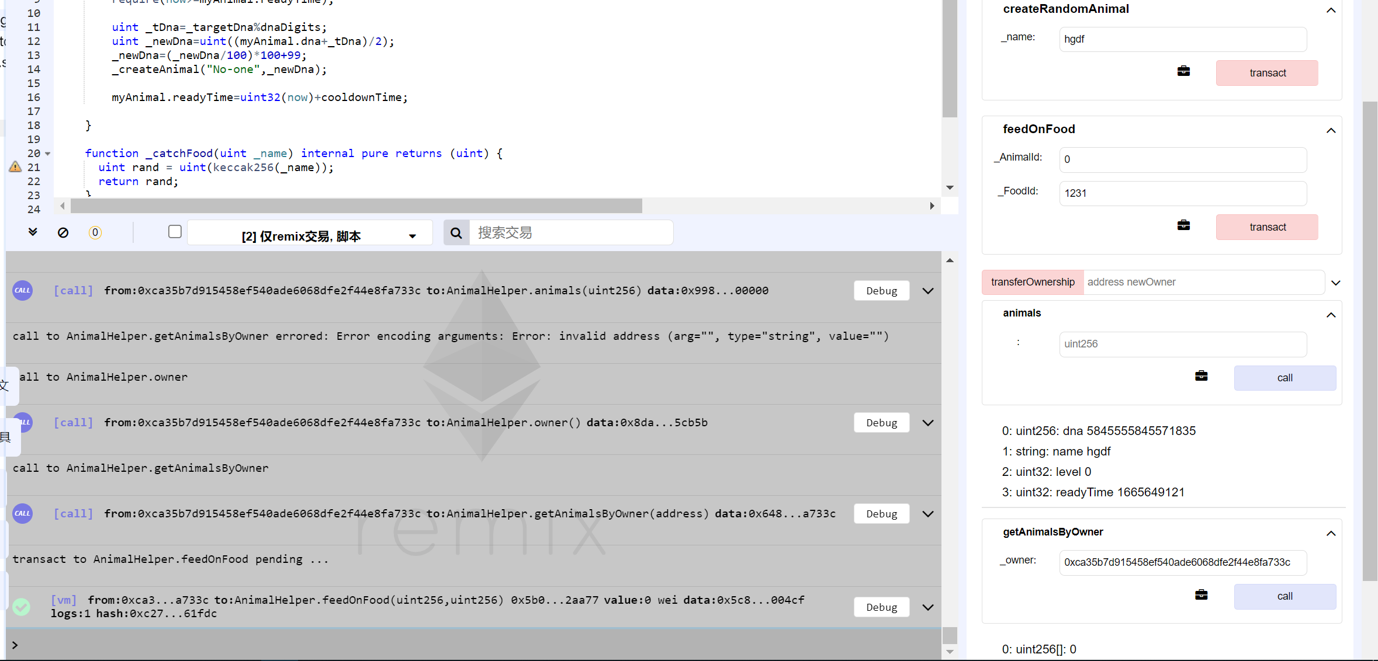Click the animals uint256 input field
Viewport: 1378px width, 661px height.
pyautogui.click(x=1182, y=344)
